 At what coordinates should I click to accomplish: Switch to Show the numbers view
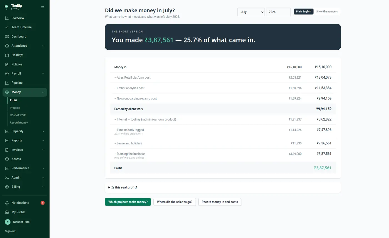pyautogui.click(x=327, y=12)
